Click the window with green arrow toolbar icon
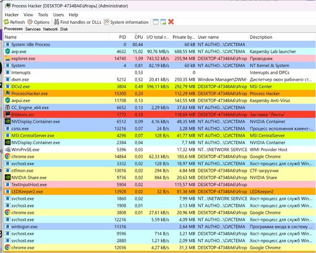This screenshot has width=316, height=253. 163,22
